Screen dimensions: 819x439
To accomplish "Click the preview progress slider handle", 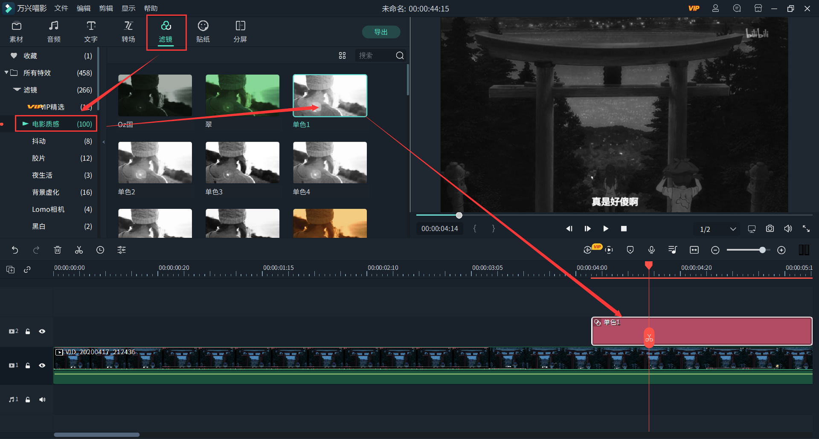I will click(459, 215).
